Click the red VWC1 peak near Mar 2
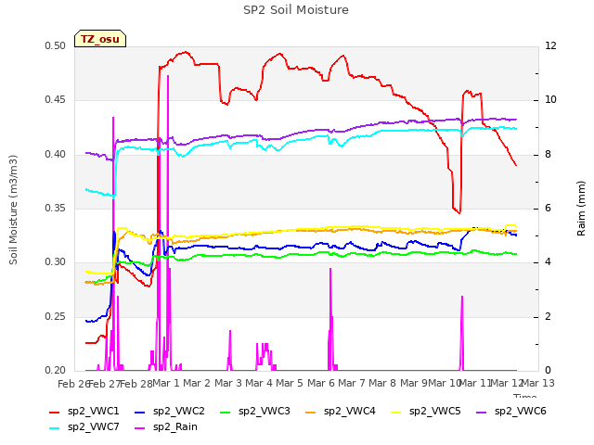The height and width of the screenshot is (445, 594). coord(186,52)
